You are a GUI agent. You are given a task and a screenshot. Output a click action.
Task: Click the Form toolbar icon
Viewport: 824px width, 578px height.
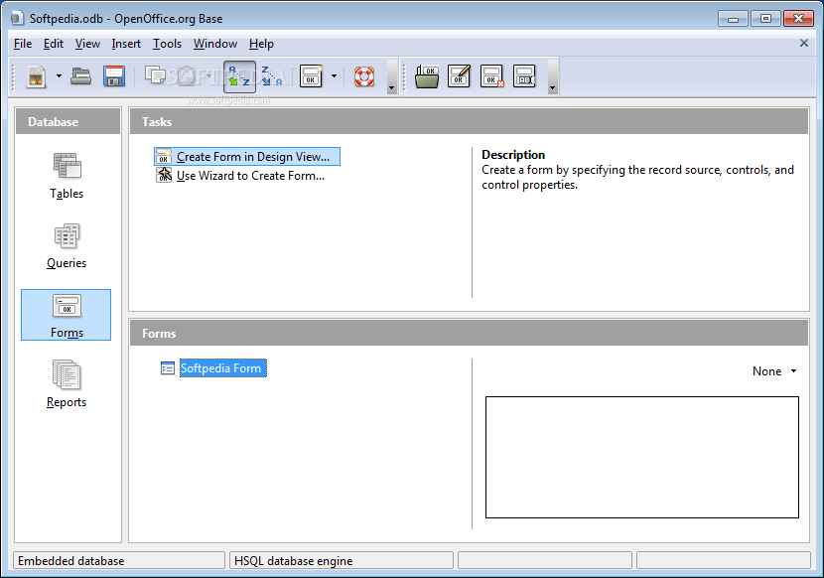pyautogui.click(x=311, y=76)
